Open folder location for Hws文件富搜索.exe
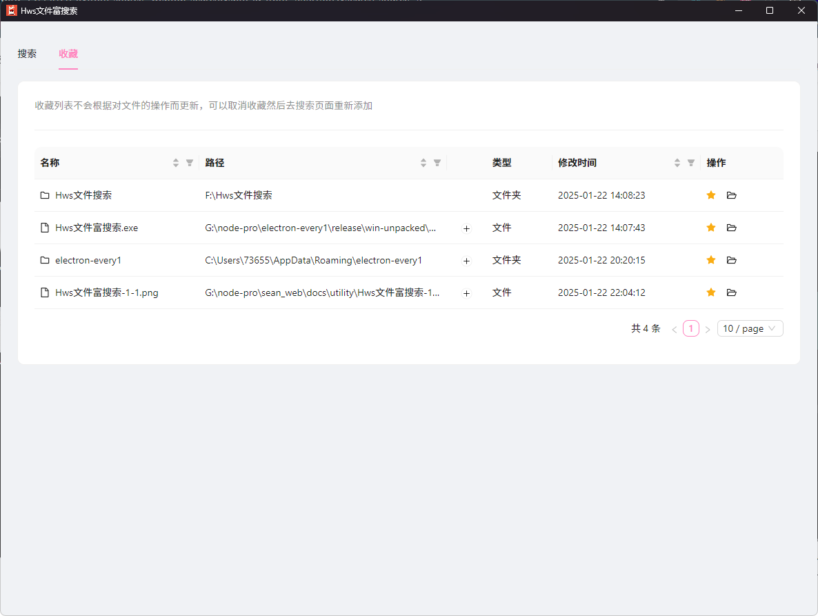The width and height of the screenshot is (818, 616). (x=731, y=228)
